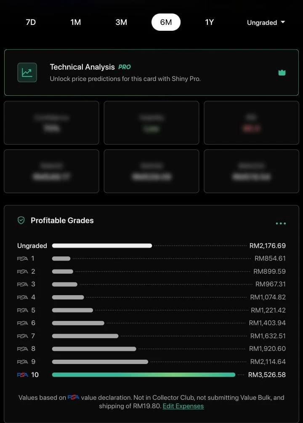This screenshot has height=423, width=303.
Task: Click the Profitable Grades shield icon
Action: (x=21, y=220)
